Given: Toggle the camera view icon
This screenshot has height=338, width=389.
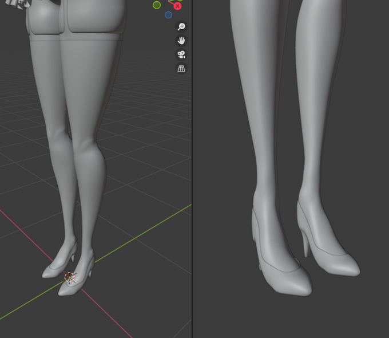Looking at the screenshot, I should point(181,54).
